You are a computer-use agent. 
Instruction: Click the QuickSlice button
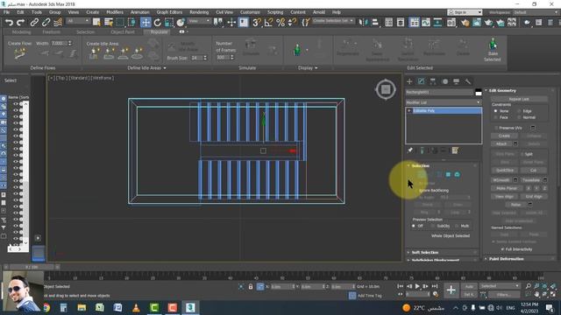pos(505,171)
